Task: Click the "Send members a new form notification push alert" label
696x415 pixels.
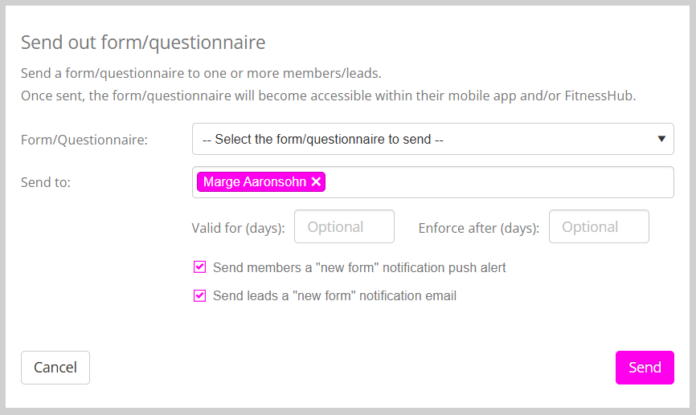Action: pyautogui.click(x=359, y=267)
